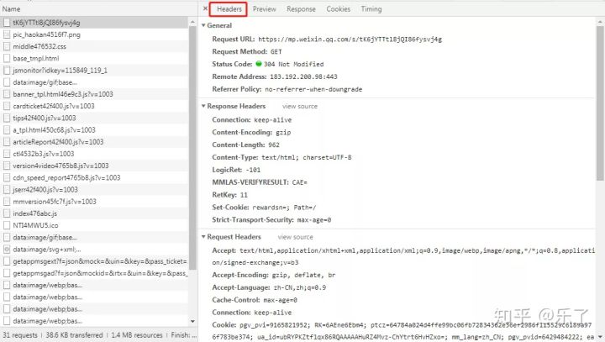
Task: Click the Request URL value
Action: coord(350,39)
